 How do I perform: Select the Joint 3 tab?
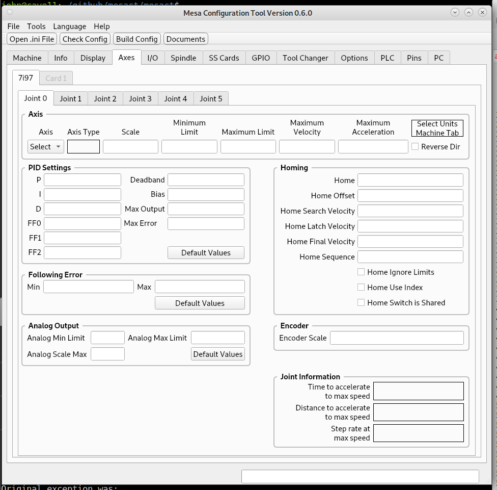140,99
